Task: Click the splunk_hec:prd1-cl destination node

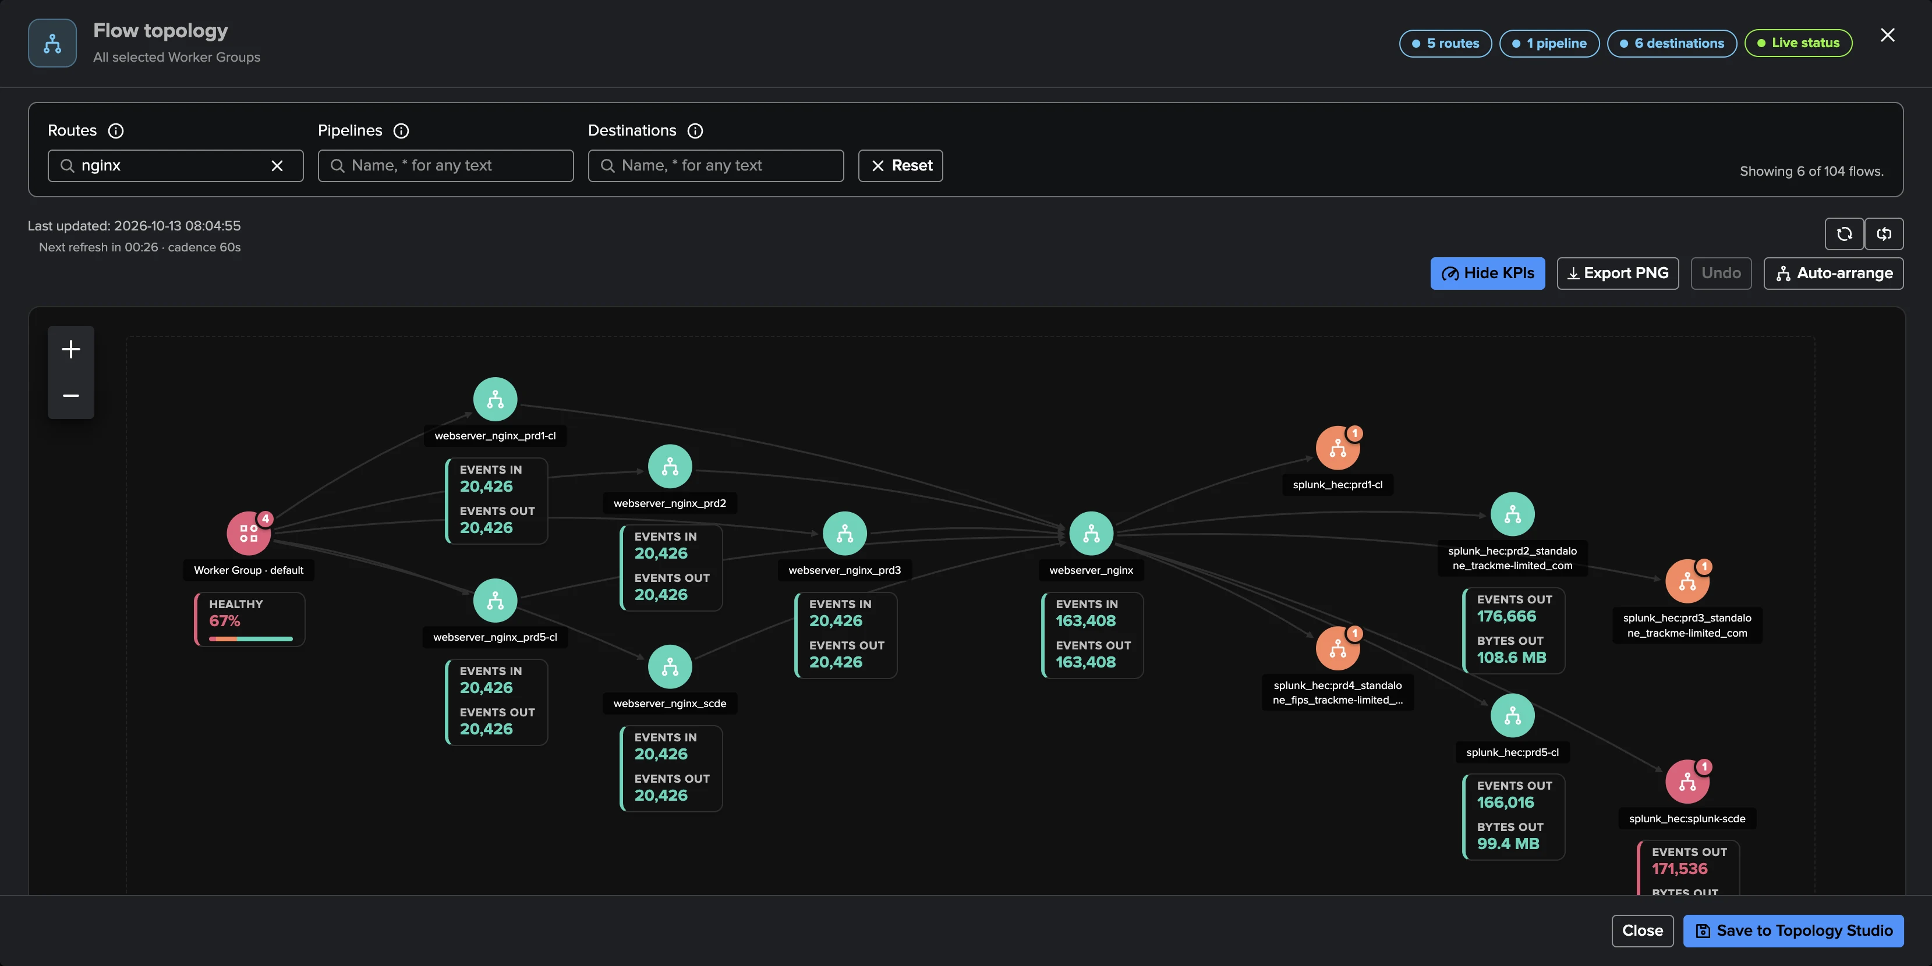Action: pyautogui.click(x=1337, y=448)
